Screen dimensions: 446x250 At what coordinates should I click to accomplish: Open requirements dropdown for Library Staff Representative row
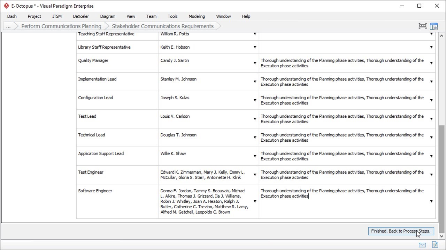pyautogui.click(x=431, y=47)
